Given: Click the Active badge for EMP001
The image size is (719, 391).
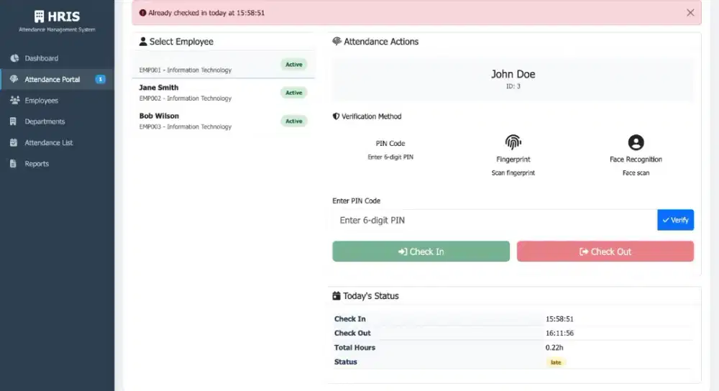Looking at the screenshot, I should 294,65.
